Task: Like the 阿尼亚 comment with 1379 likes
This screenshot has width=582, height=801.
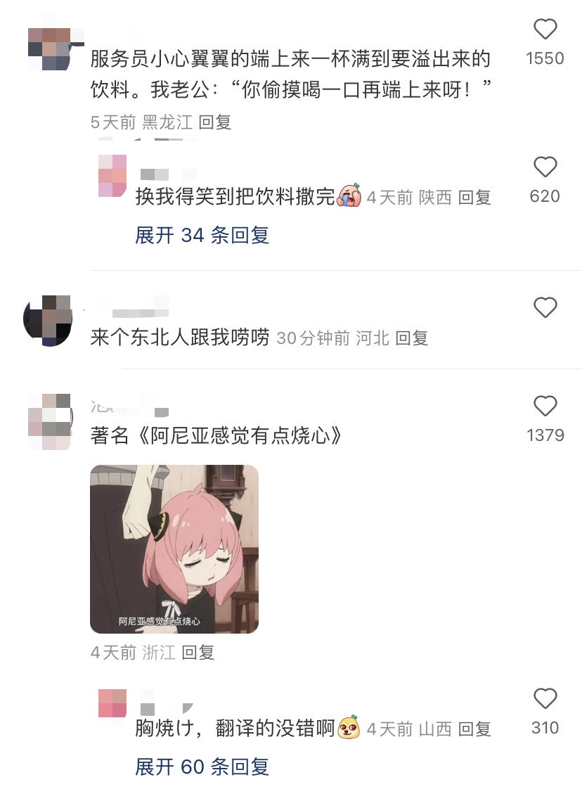Action: pos(545,406)
